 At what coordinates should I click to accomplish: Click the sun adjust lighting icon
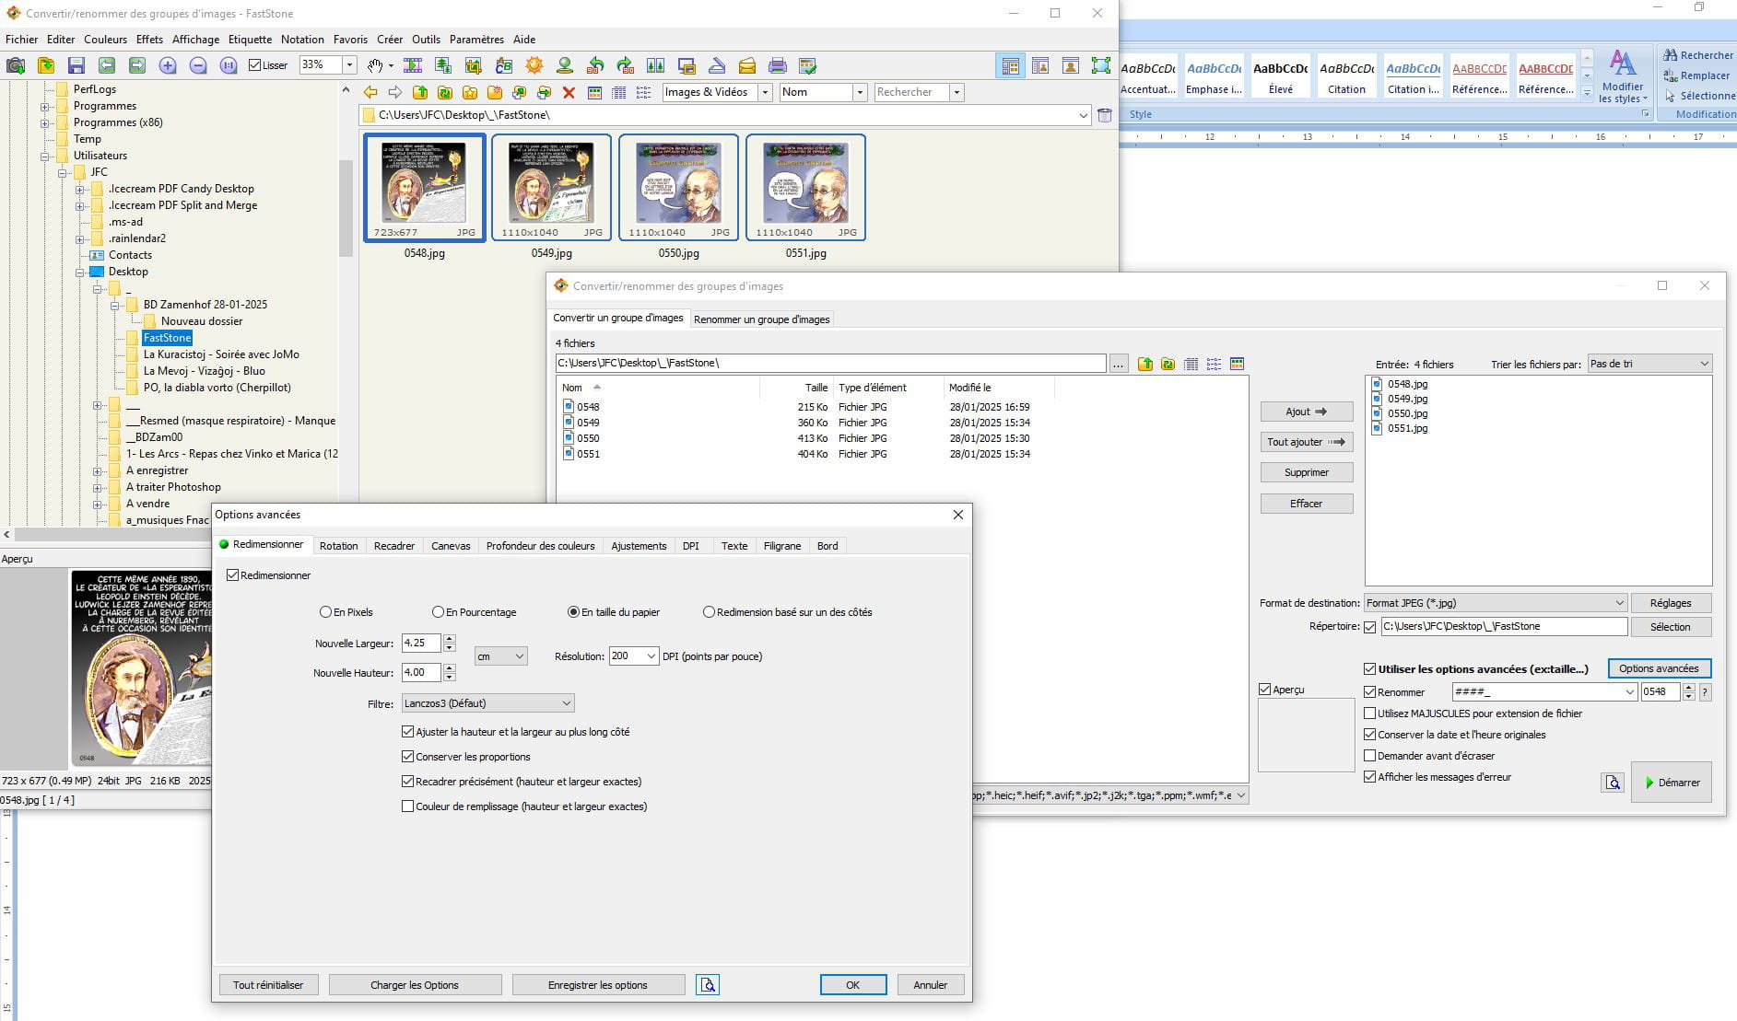pos(534,65)
